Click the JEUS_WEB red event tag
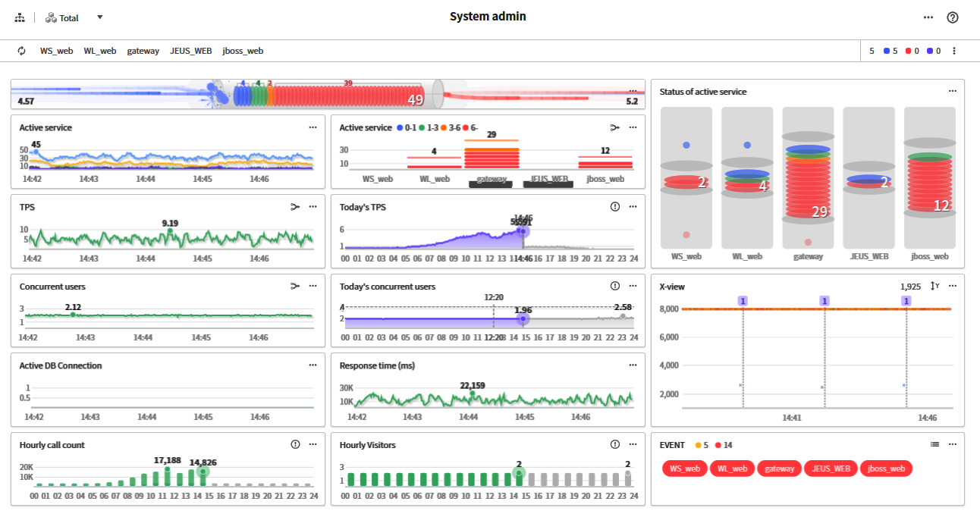The image size is (980, 514). pos(830,469)
